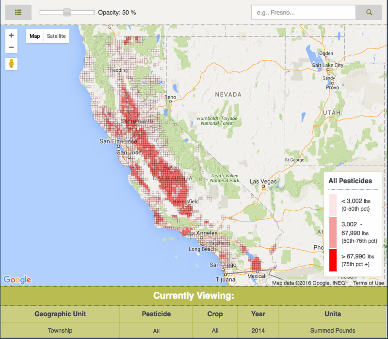Change the year 2014 value
The height and width of the screenshot is (339, 388).
coord(258,331)
